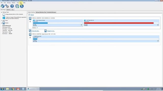Click the Free Space detail row
The width and height of the screenshot is (163, 91).
[x=7, y=29]
